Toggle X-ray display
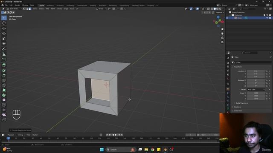Screen dimensions: 273x153 point(209,8)
